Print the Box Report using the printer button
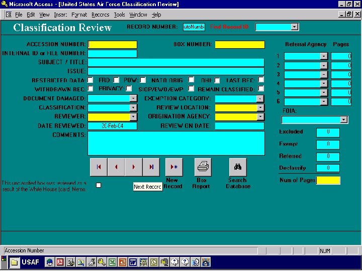 pos(203,167)
